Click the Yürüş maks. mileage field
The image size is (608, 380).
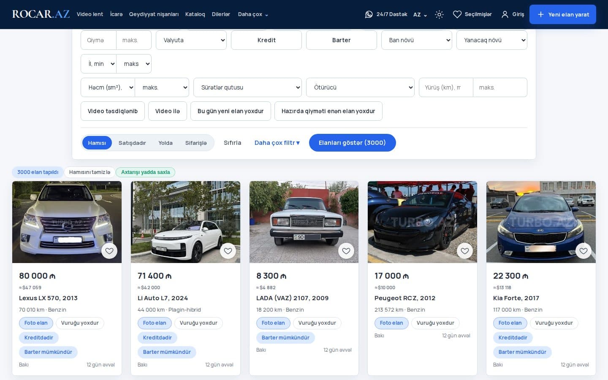click(x=500, y=87)
